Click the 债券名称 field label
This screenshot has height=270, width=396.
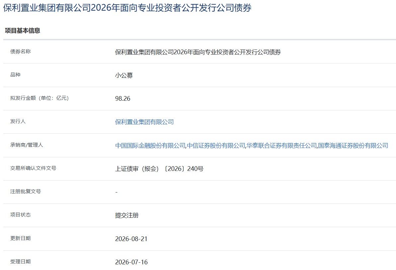point(21,52)
